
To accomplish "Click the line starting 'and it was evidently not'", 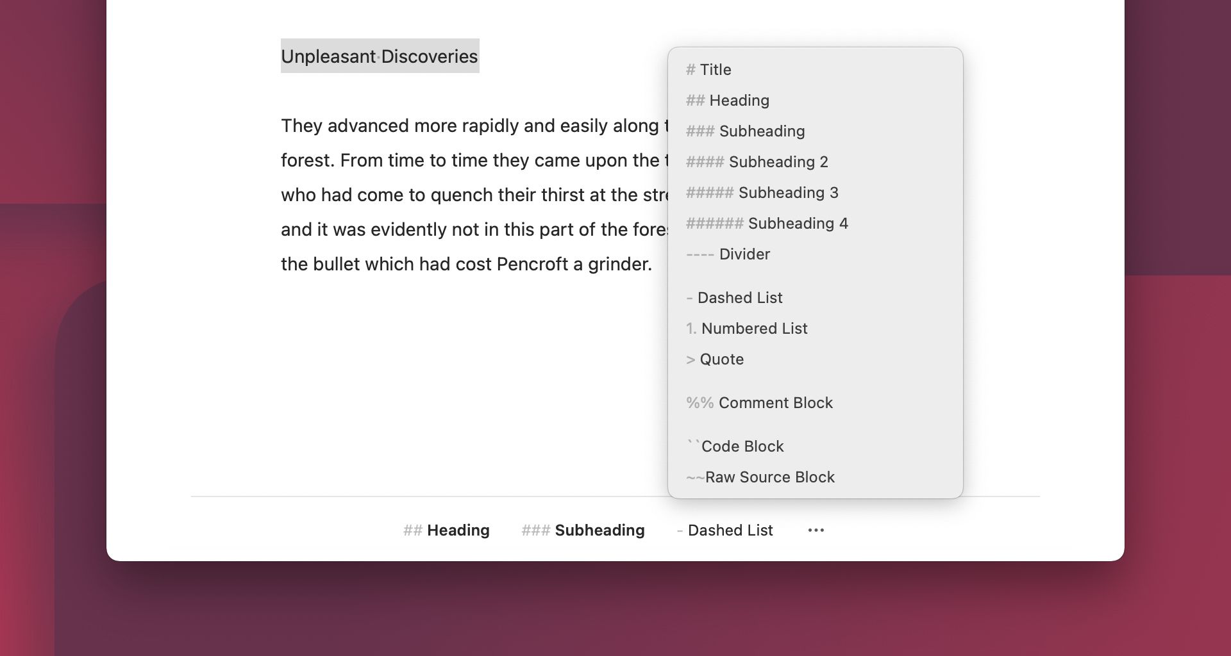I will tap(474, 229).
